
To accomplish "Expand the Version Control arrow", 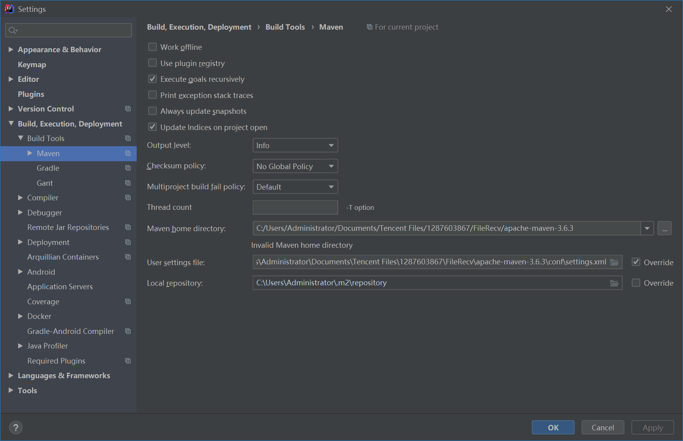I will point(11,109).
